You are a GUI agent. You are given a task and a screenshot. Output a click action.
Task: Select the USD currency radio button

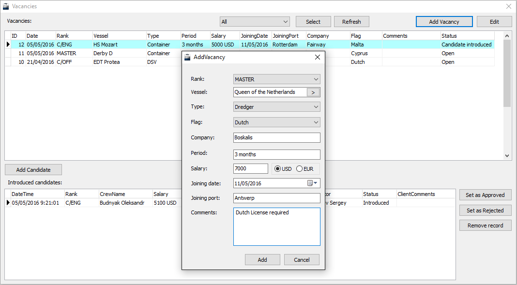(x=283, y=169)
